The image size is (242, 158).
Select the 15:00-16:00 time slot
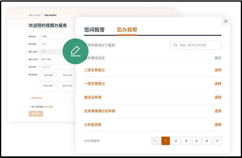point(48,87)
